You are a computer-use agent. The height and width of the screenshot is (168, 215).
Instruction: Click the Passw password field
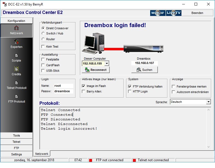[64, 91]
